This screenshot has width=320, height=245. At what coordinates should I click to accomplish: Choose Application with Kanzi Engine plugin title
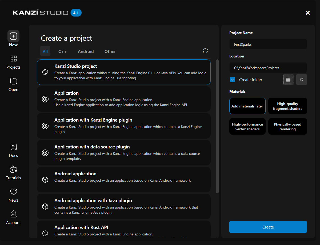[x=93, y=120]
